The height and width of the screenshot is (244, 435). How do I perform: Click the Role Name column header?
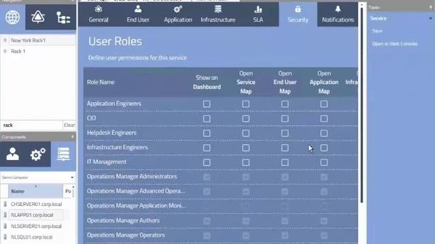101,82
